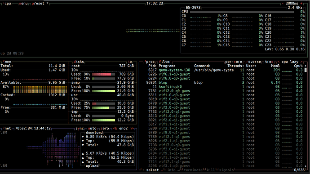Image resolution: width=310 pixels, height=174 pixels.
Task: Click the C20 core usage row
Action: coord(285,32)
